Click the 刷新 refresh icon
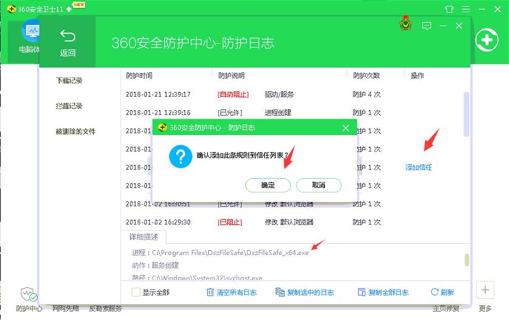509x320 pixels. coord(434,292)
